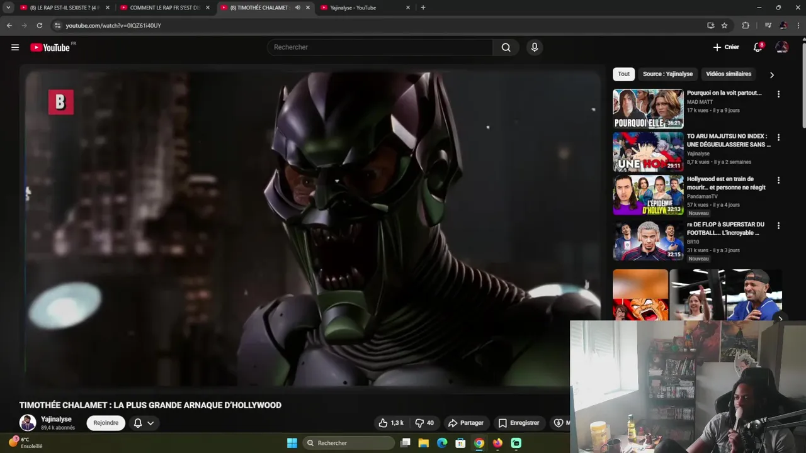The height and width of the screenshot is (453, 806).
Task: Like the video with thumbs up
Action: 391,423
